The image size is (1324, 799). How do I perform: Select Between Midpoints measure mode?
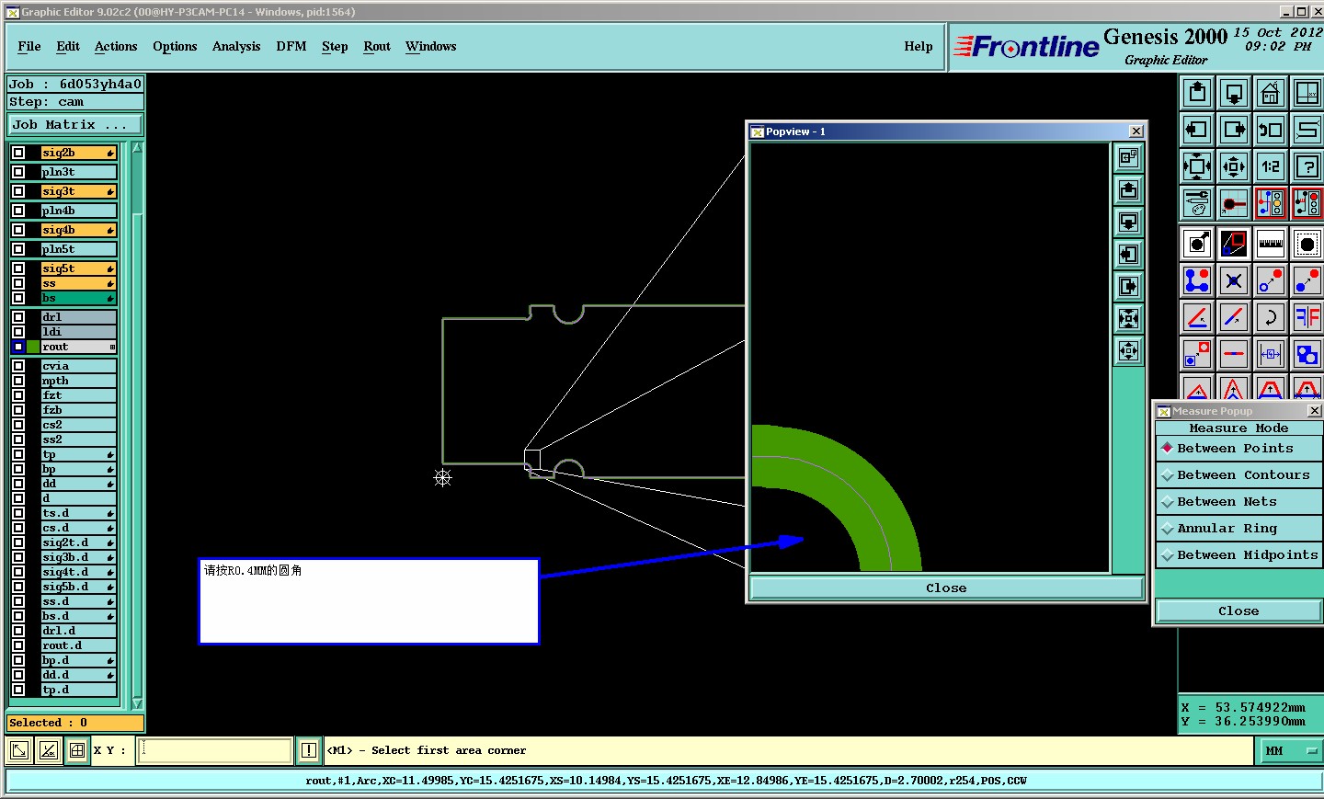(x=1238, y=555)
